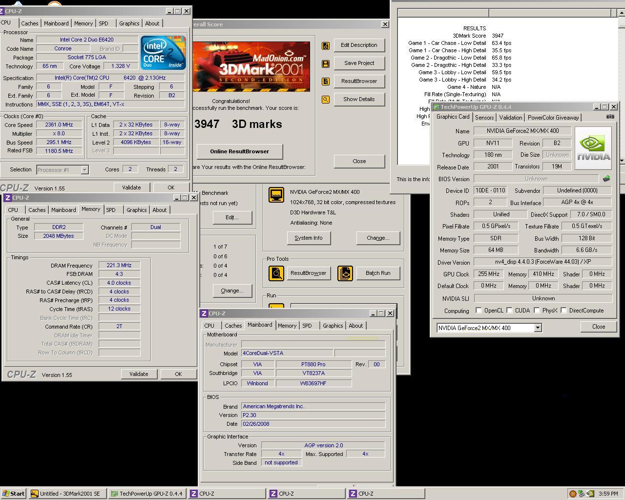Click the System Info button
The height and width of the screenshot is (500, 625).
point(308,238)
